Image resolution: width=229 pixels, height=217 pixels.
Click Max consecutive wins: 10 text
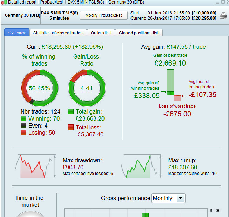point(192,173)
